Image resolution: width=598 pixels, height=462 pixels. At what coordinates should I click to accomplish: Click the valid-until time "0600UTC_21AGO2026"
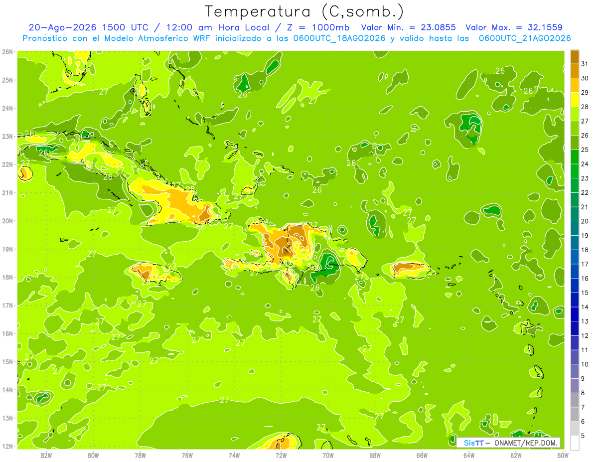click(x=525, y=38)
